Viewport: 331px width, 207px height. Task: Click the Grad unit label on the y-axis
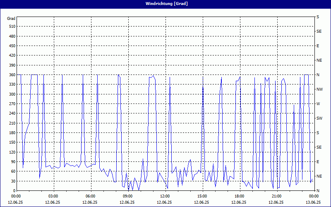tap(11, 19)
